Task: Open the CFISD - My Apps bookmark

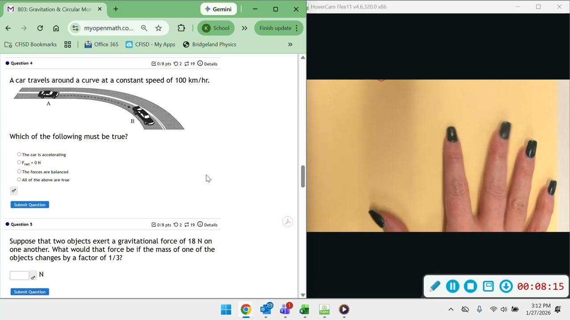Action: pos(151,44)
